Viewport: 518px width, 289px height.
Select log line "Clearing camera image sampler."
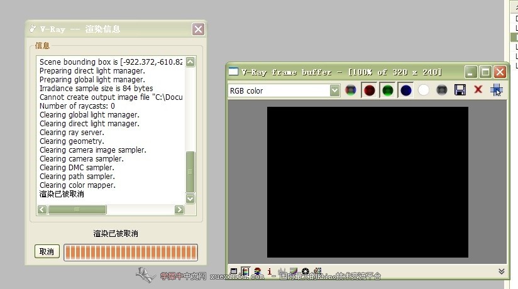pos(93,150)
